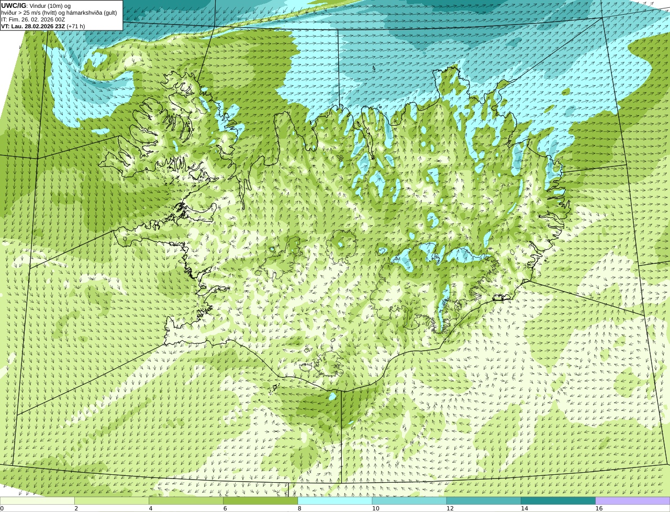Click the legend scale label '16'
This screenshot has height=512, width=670.
[599, 508]
